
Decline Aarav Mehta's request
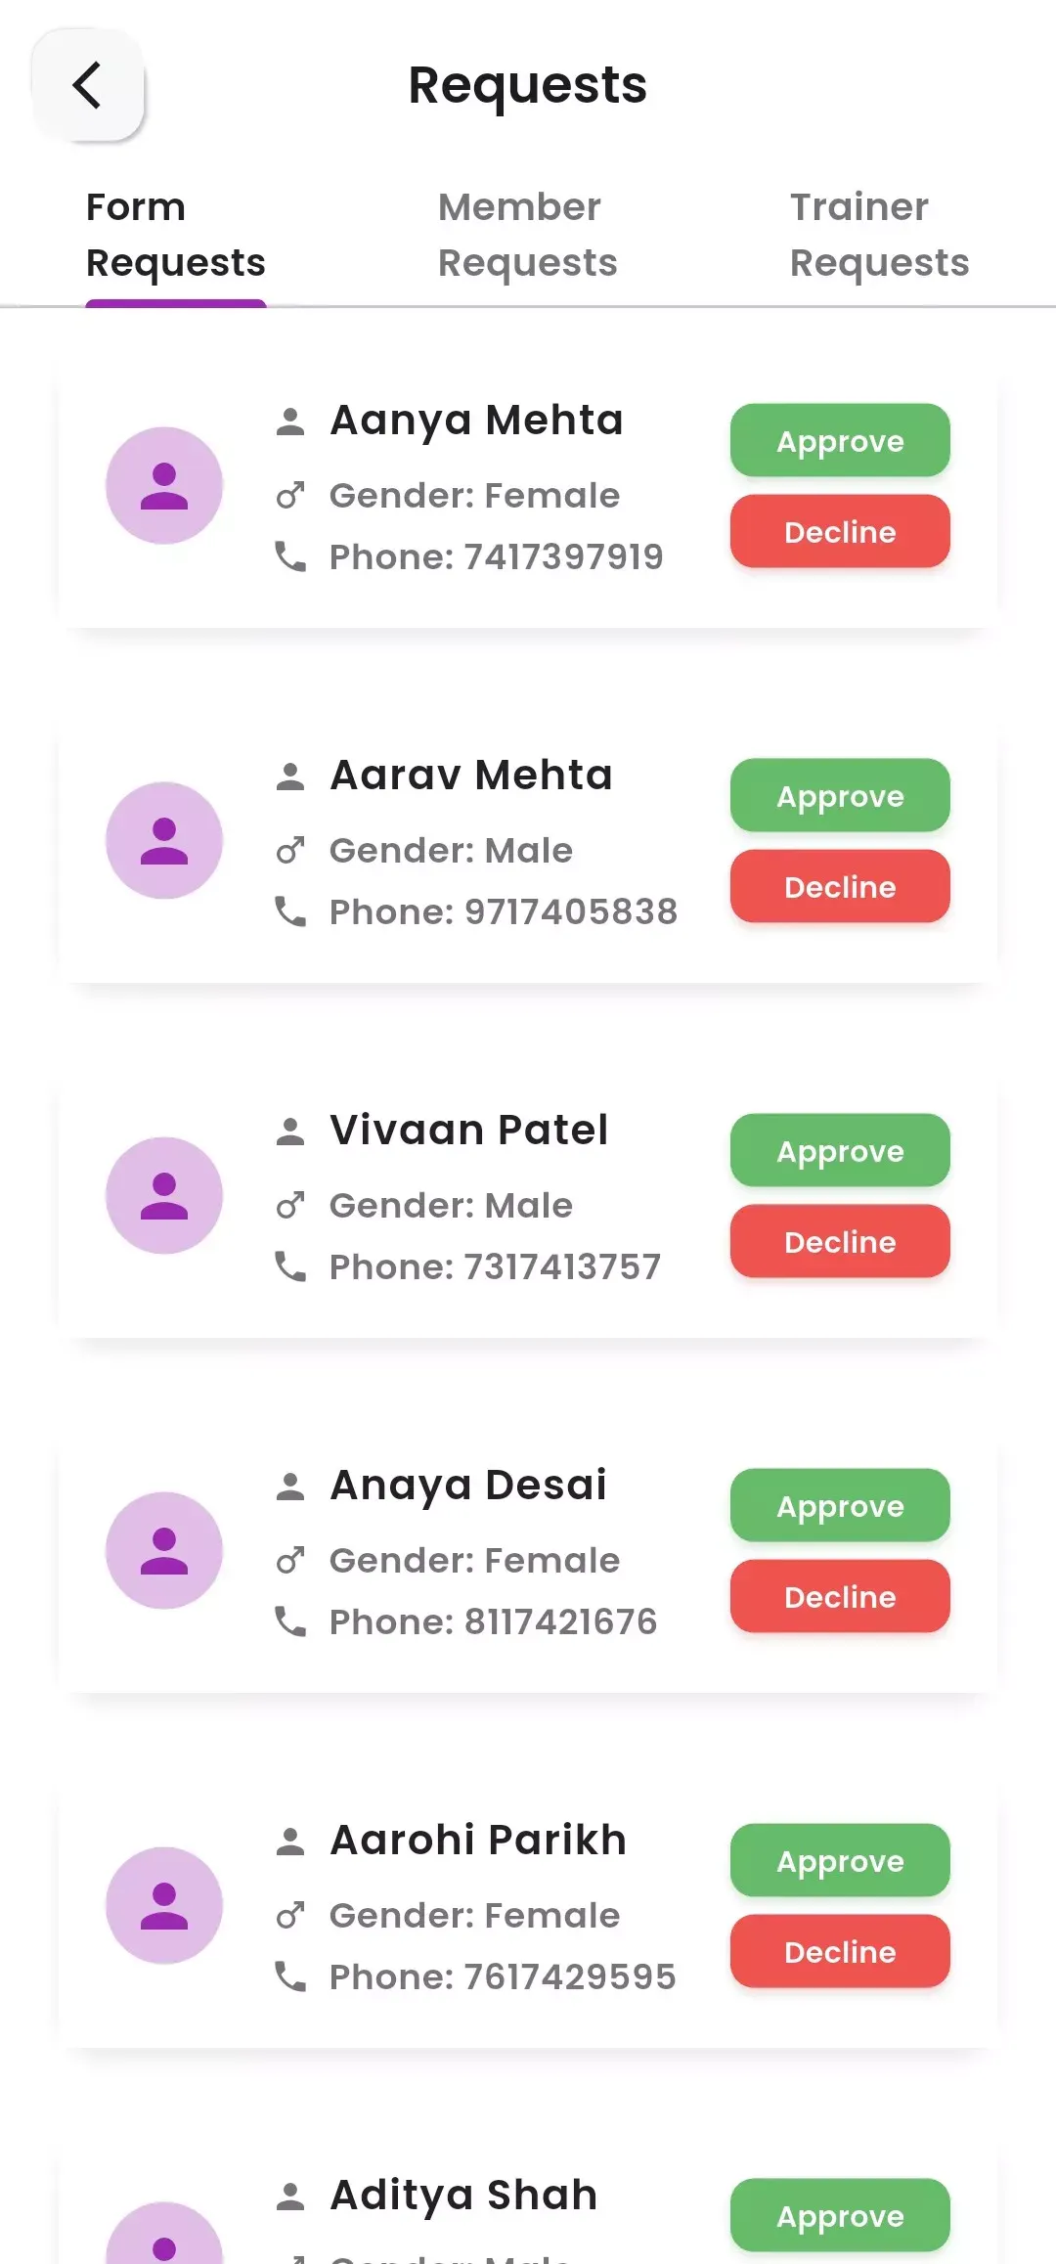coord(840,887)
